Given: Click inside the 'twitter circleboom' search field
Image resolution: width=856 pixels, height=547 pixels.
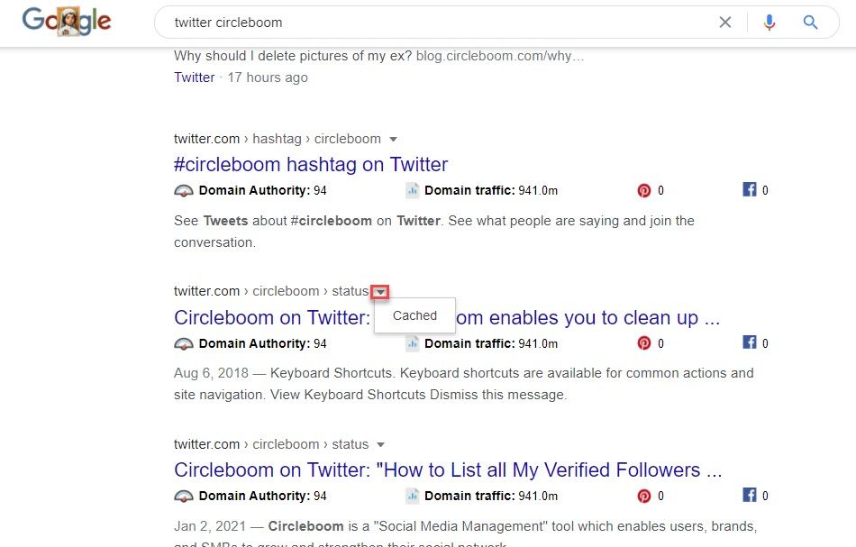Looking at the screenshot, I should [x=433, y=23].
